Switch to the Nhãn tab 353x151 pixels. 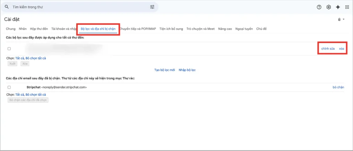(23, 29)
